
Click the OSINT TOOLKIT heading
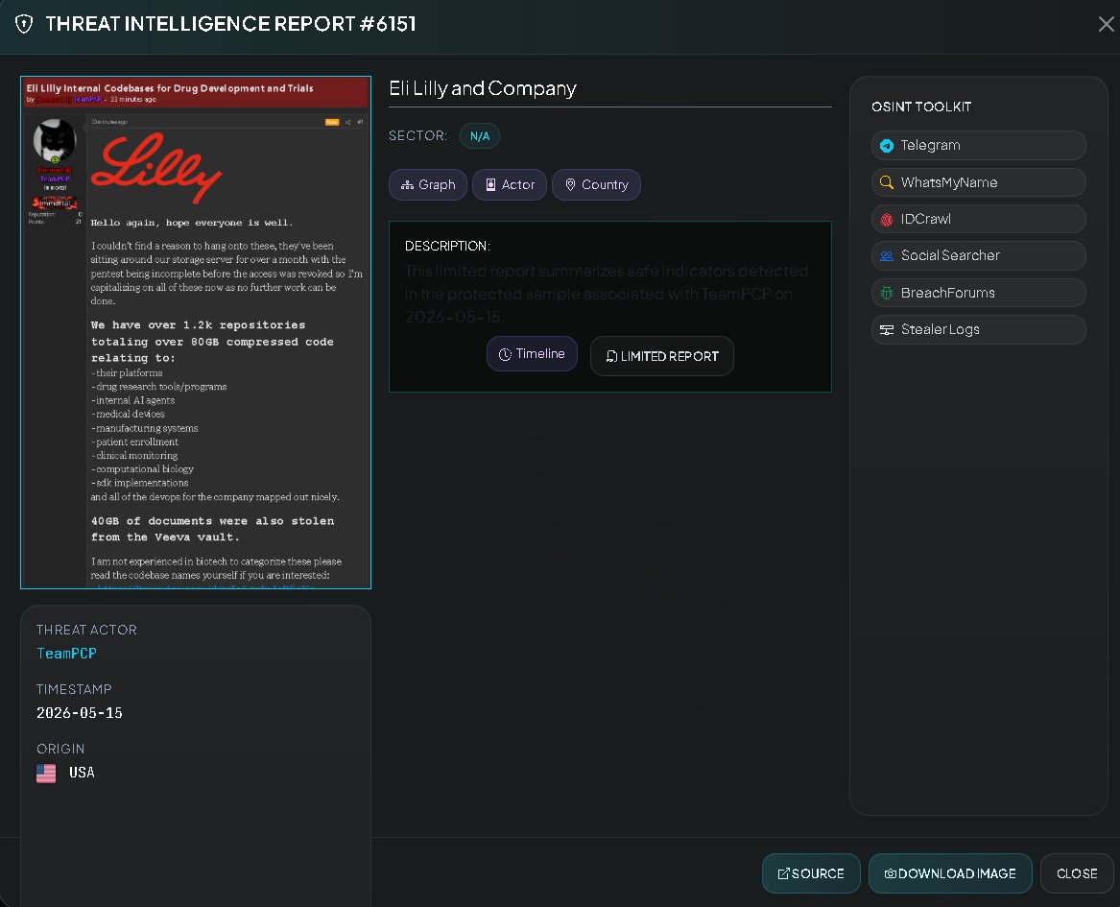click(921, 107)
